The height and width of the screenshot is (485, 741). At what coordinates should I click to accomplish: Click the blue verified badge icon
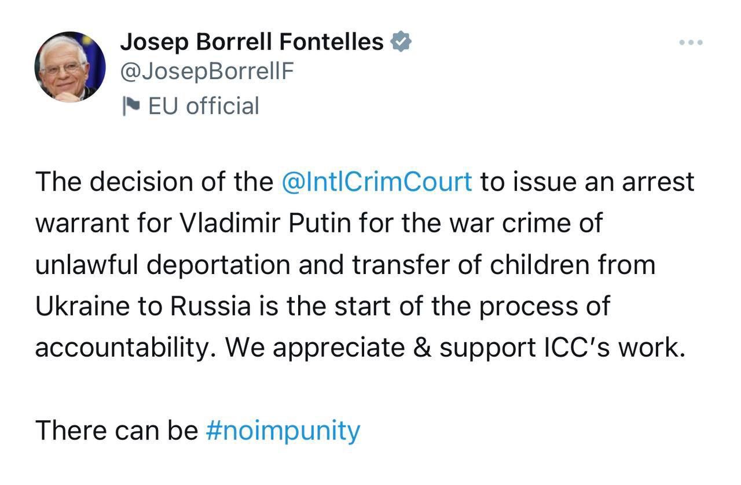401,42
